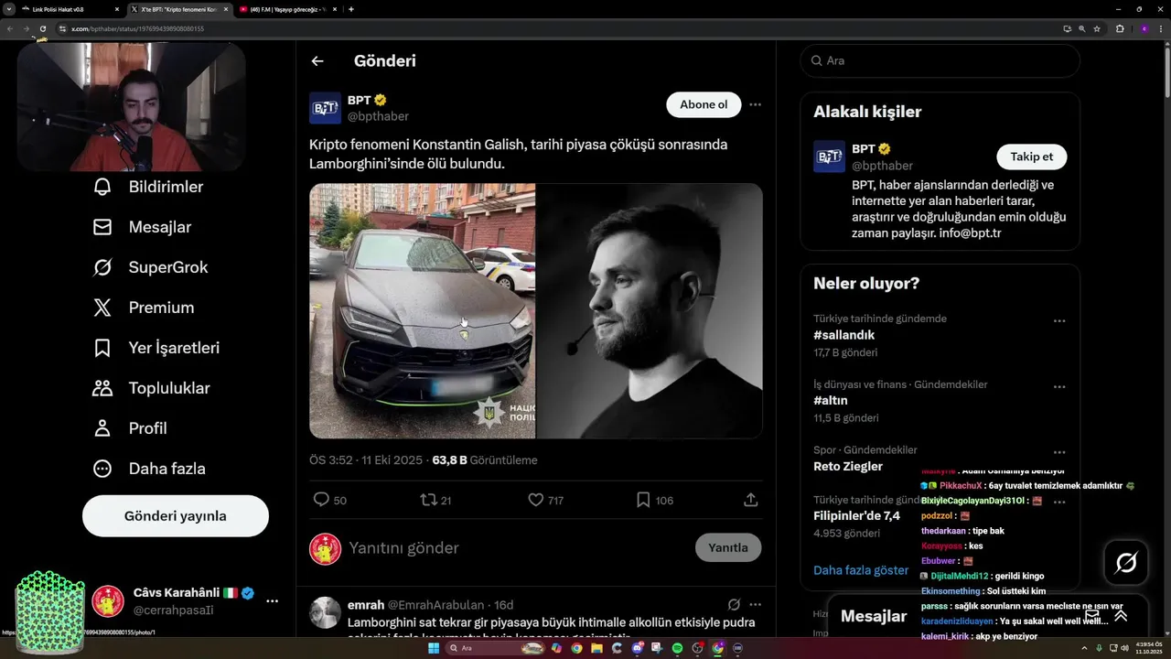Bookmark the post with 106 bookmarks
This screenshot has width=1171, height=659.
[643, 500]
